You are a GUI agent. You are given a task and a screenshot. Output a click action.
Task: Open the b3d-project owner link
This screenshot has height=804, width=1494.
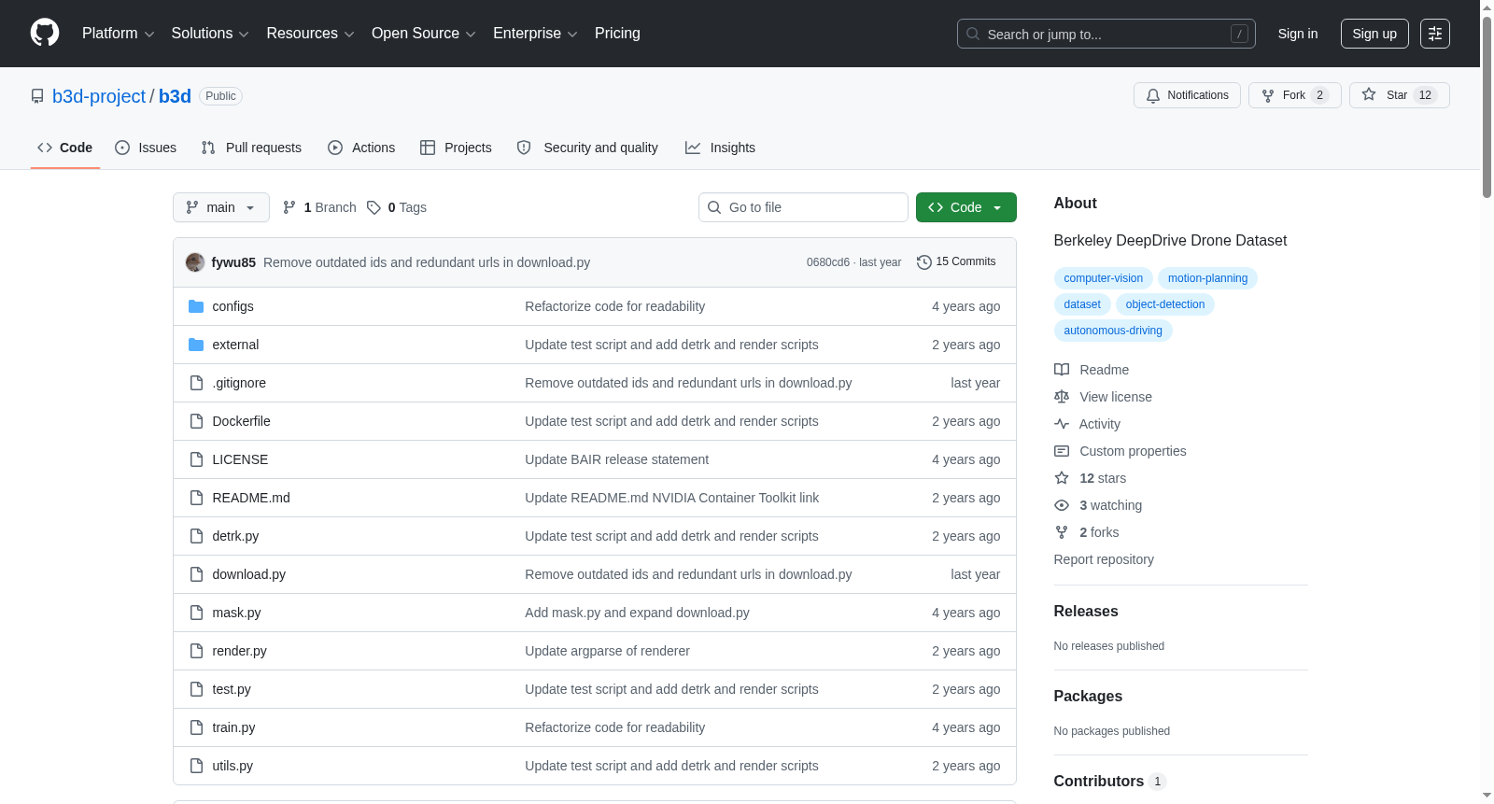pos(99,96)
